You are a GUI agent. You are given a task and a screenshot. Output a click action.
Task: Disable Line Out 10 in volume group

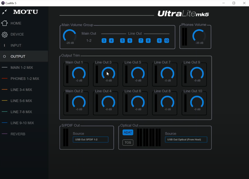(167, 41)
